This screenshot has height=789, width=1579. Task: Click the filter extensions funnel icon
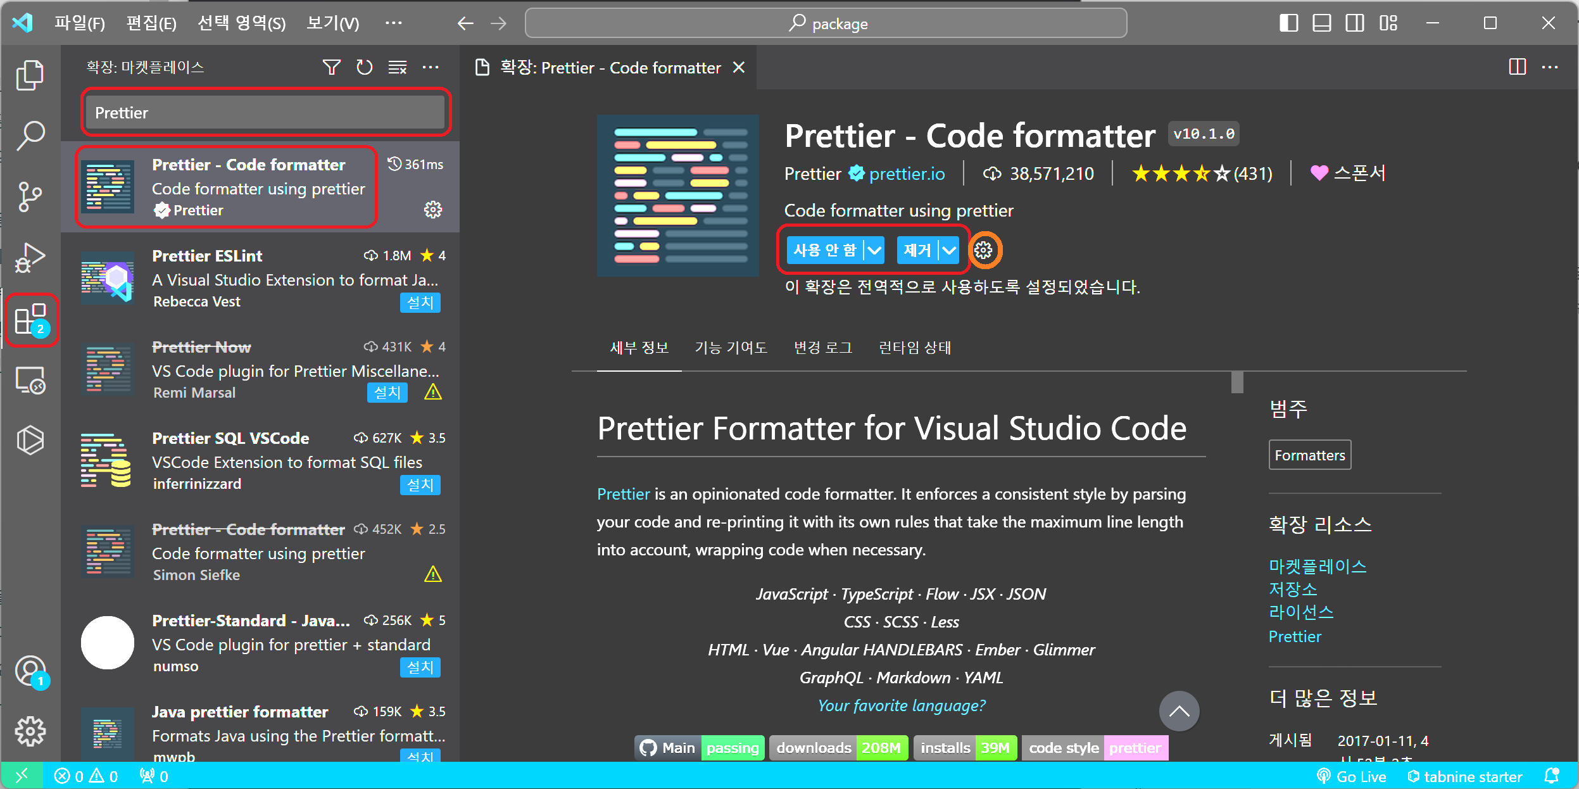pyautogui.click(x=331, y=67)
